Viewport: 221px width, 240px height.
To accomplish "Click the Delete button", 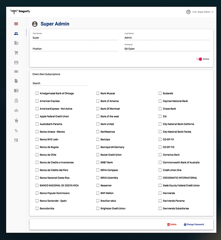I will [x=172, y=225].
